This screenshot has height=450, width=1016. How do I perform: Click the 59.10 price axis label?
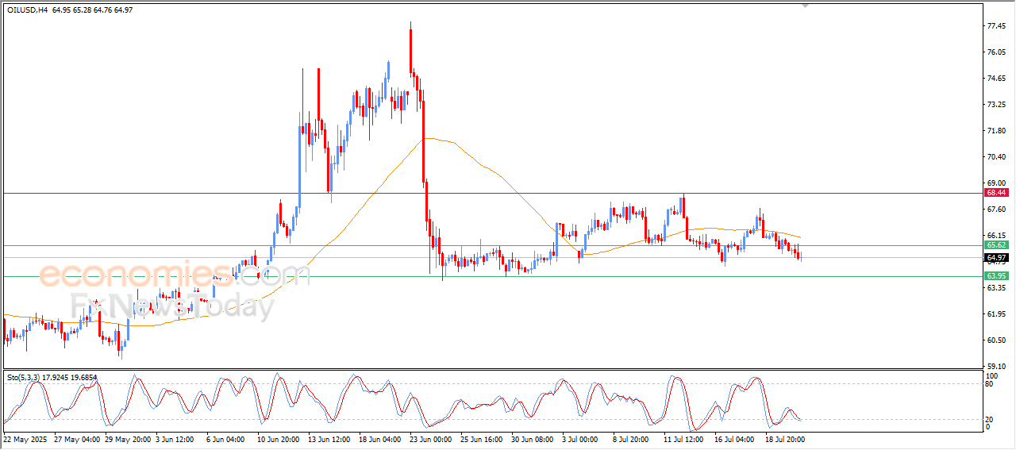[x=996, y=367]
